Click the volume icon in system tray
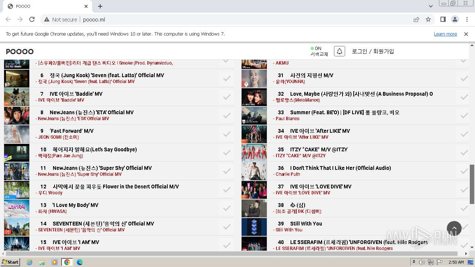This screenshot has width=475, height=267. tap(422, 262)
